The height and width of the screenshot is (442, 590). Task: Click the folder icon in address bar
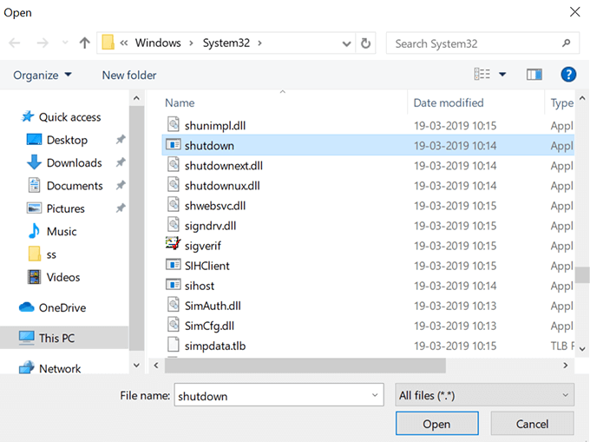[108, 43]
